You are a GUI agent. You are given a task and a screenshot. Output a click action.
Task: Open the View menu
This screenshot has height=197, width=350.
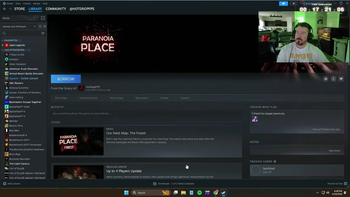(x=18, y=4)
